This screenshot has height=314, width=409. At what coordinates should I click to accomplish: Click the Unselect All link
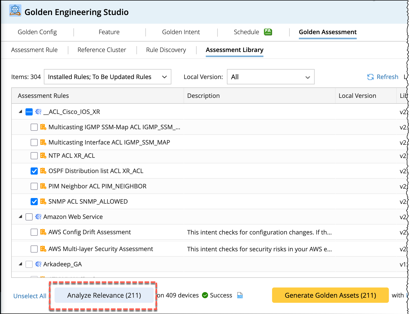30,296
